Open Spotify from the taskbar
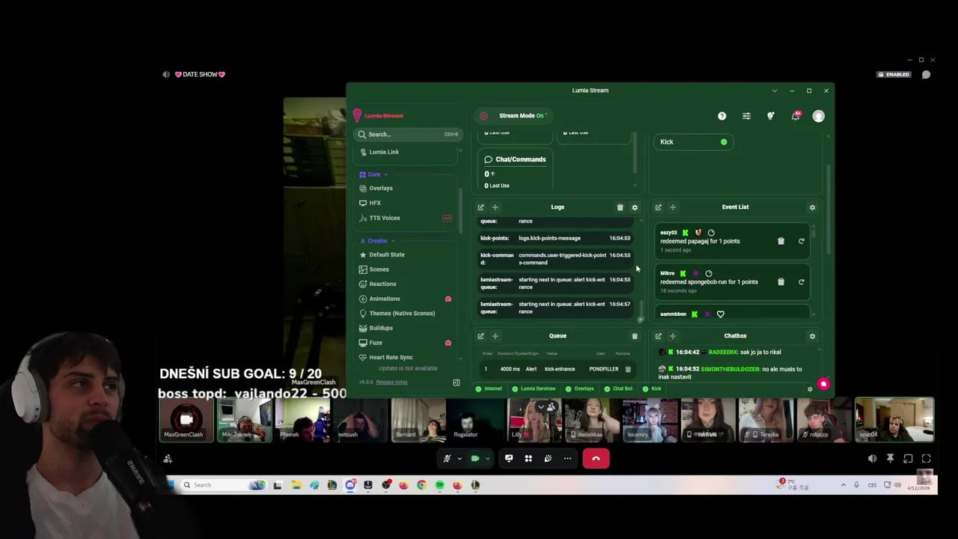 pos(439,485)
